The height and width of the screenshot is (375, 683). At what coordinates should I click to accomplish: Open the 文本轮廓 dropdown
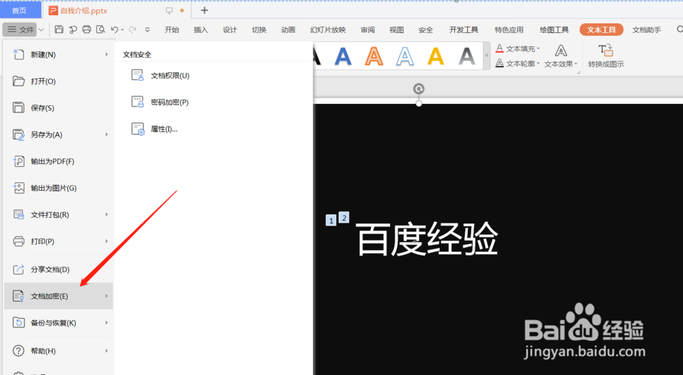point(518,64)
